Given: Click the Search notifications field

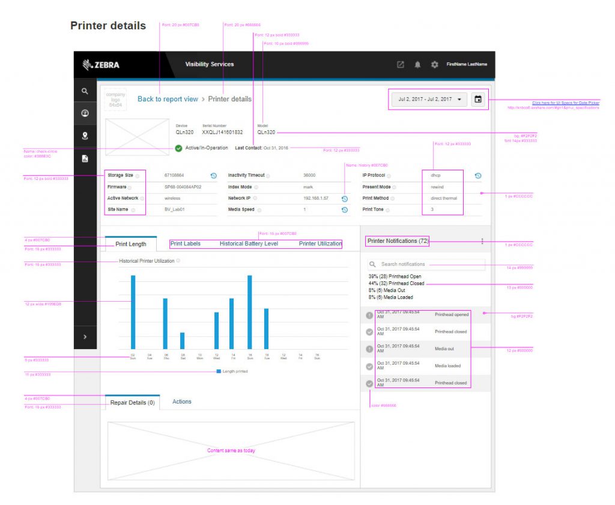Looking at the screenshot, I should (426, 264).
